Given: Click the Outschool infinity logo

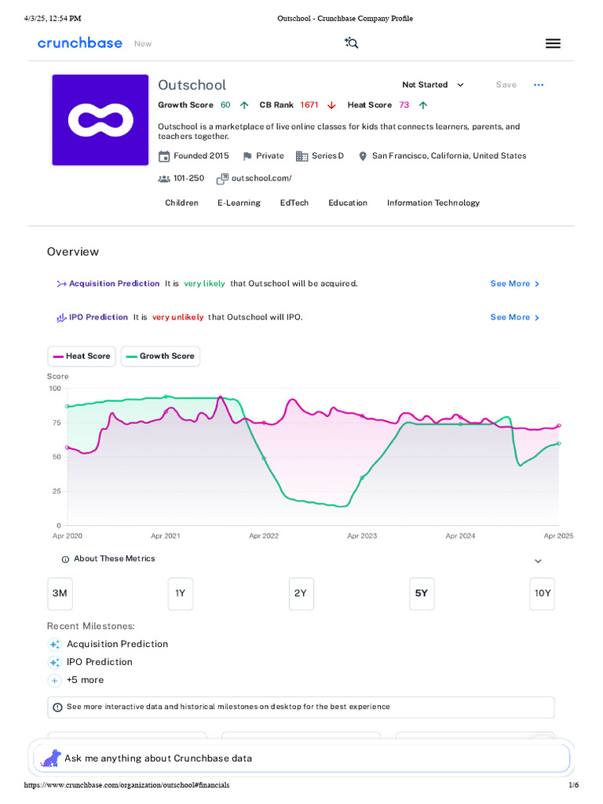Looking at the screenshot, I should point(100,120).
